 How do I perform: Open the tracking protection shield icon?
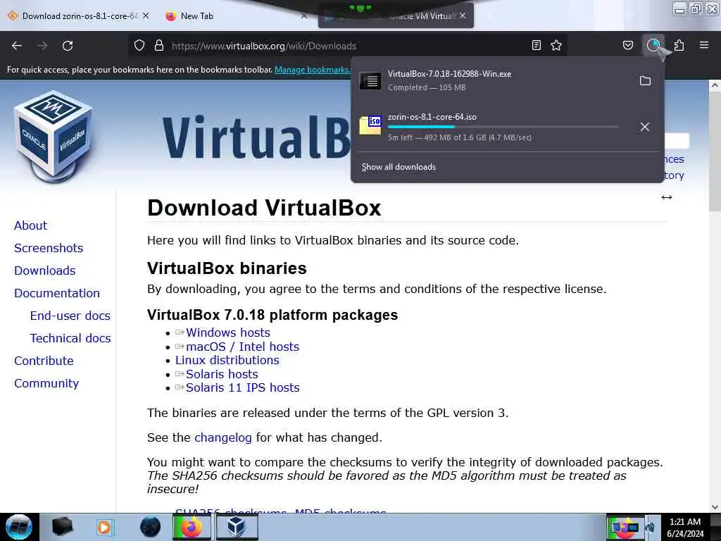pos(139,46)
